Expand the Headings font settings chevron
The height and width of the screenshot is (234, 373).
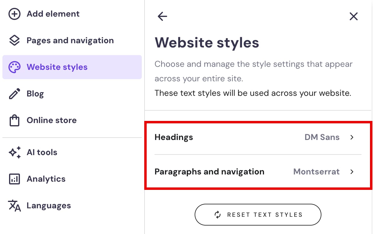[352, 137]
